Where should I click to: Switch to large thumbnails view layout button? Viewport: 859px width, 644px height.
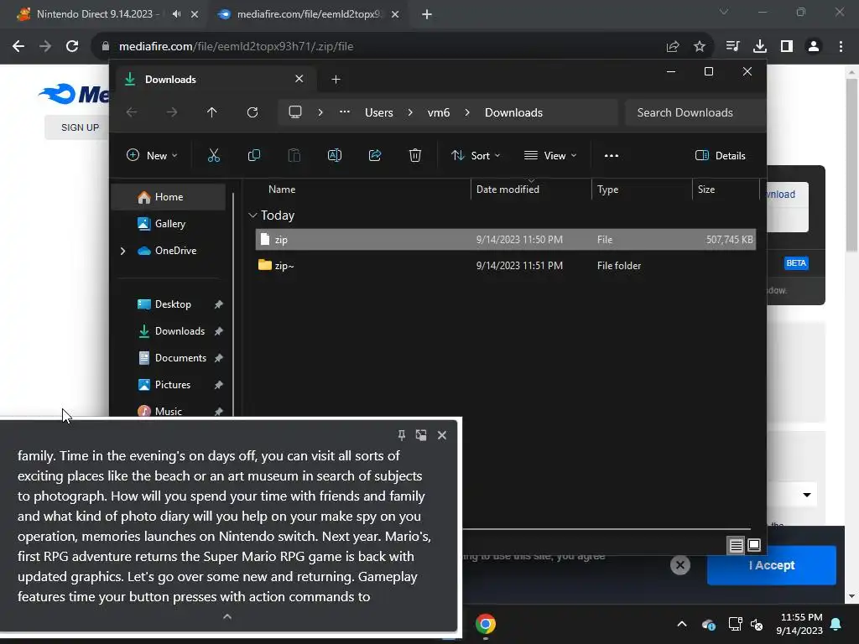[754, 545]
